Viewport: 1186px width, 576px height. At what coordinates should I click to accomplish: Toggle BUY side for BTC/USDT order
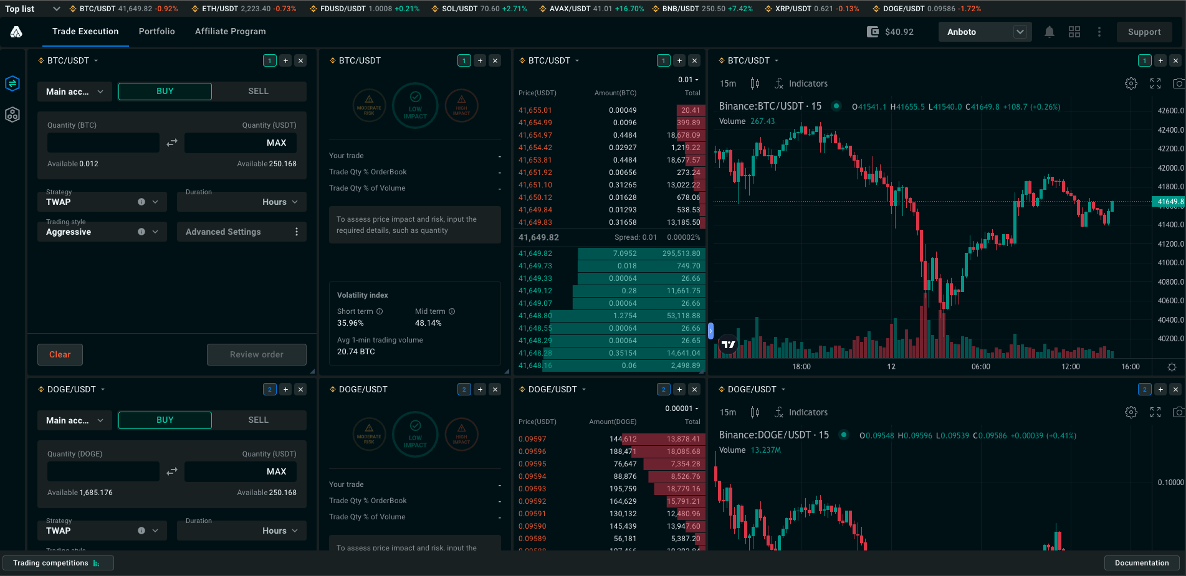coord(165,92)
